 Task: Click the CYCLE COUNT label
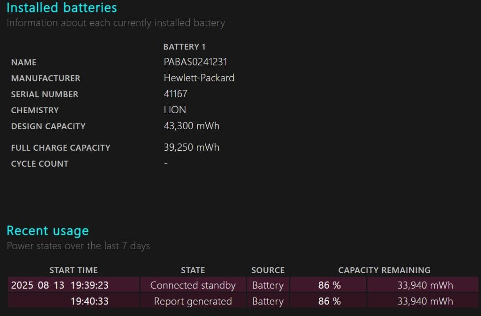pyautogui.click(x=40, y=164)
